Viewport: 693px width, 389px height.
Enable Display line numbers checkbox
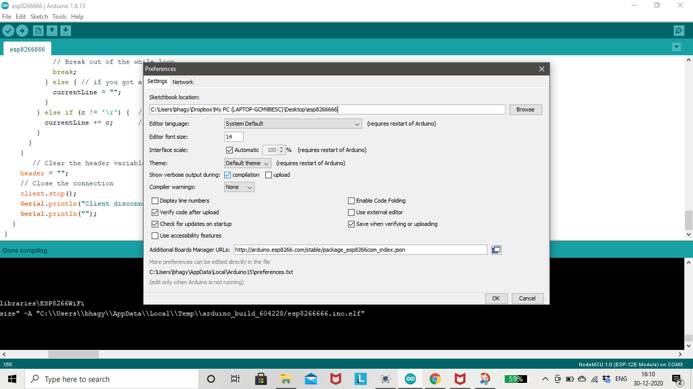pos(155,201)
